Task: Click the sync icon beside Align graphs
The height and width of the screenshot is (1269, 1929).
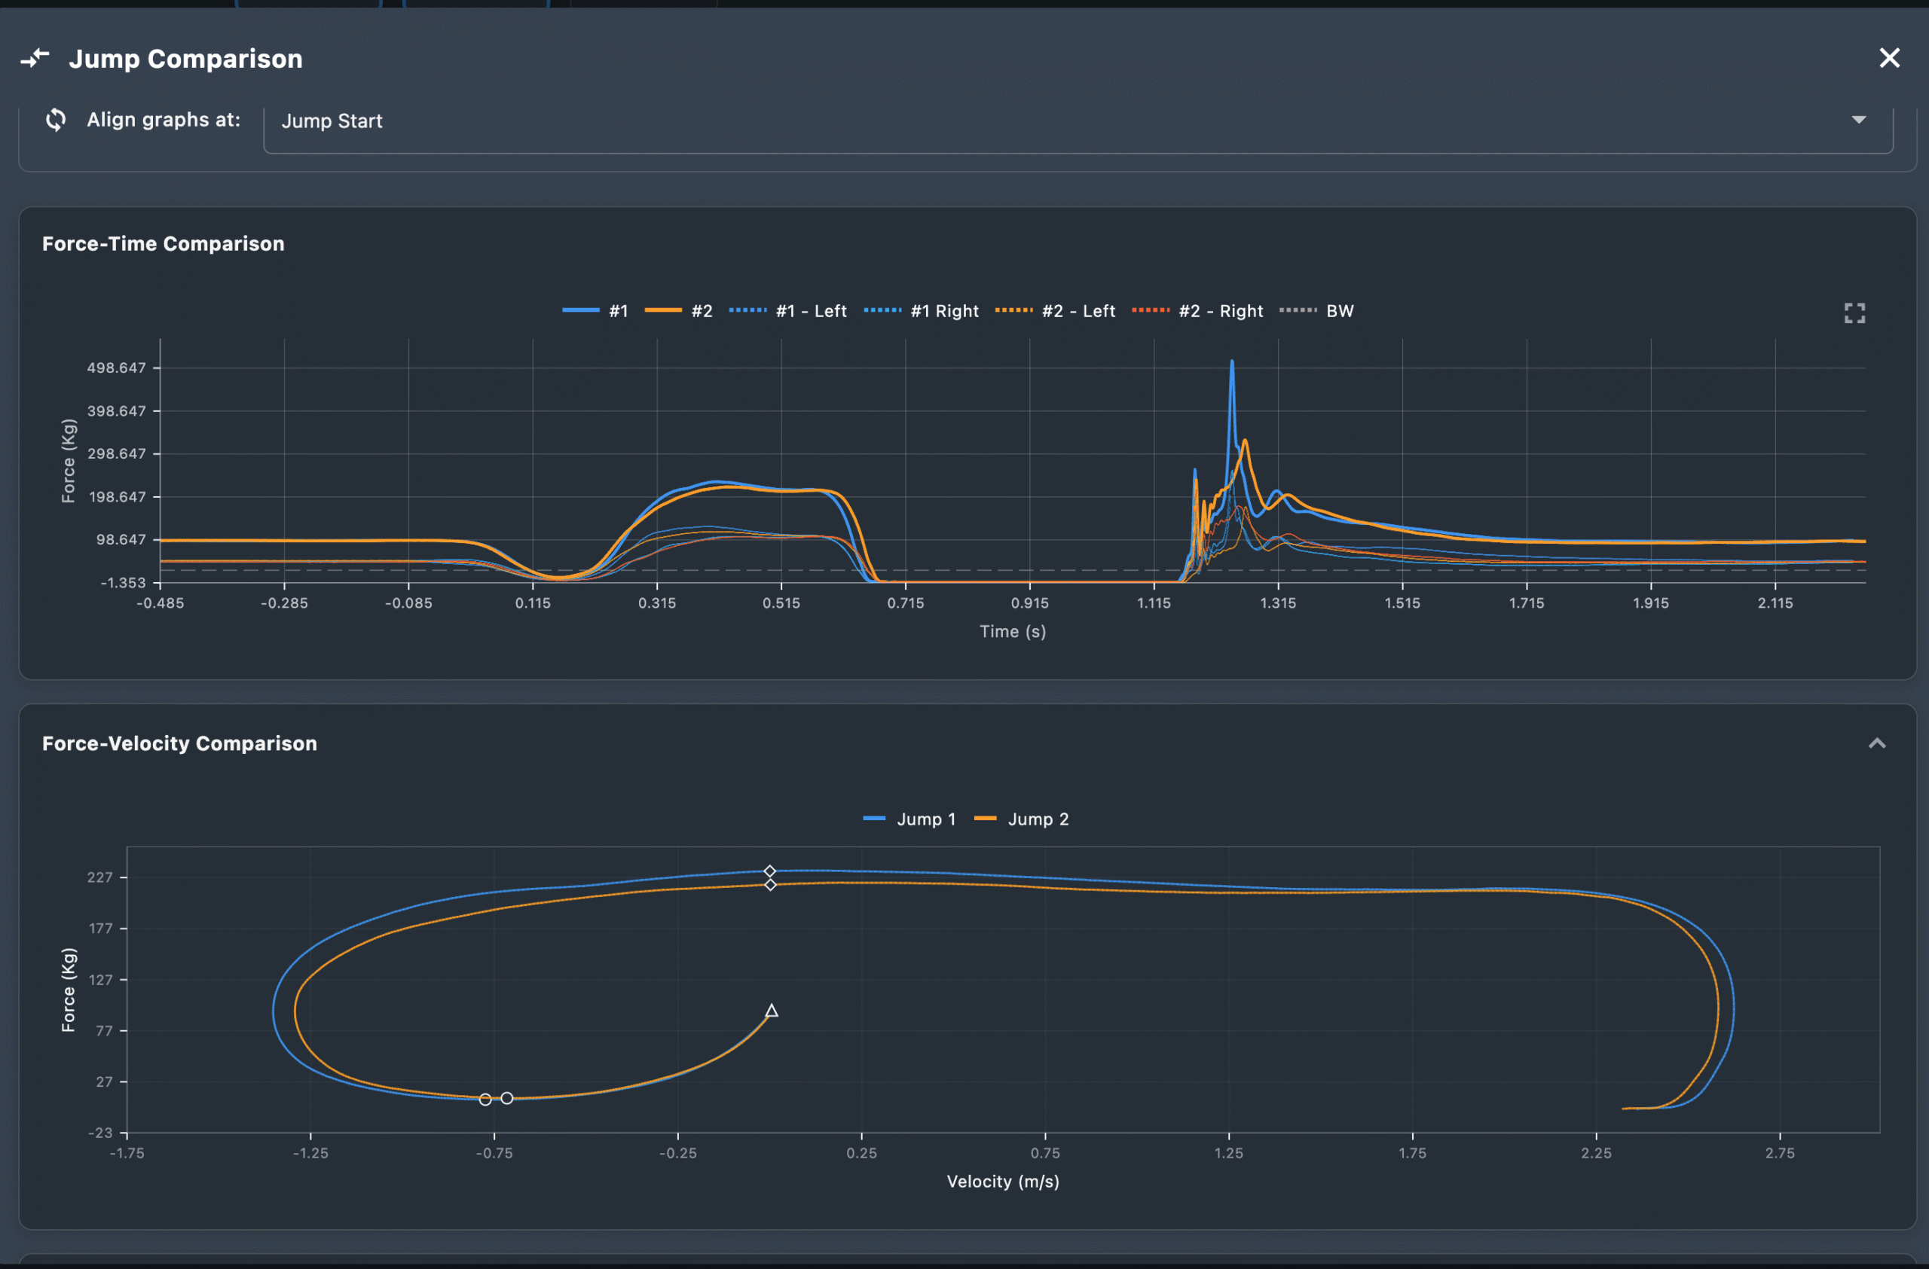Action: 56,120
